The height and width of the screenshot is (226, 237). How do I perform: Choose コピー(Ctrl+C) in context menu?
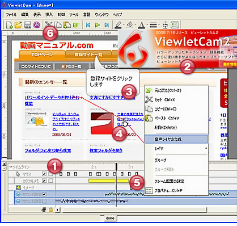176,109
